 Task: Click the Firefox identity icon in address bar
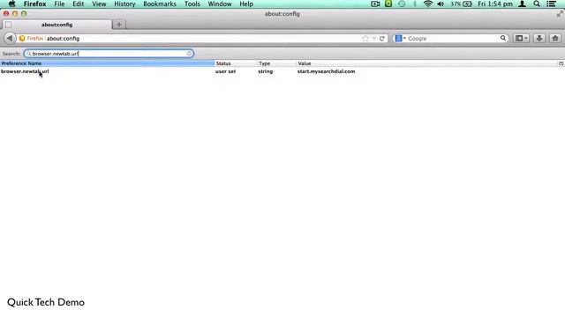pyautogui.click(x=22, y=39)
